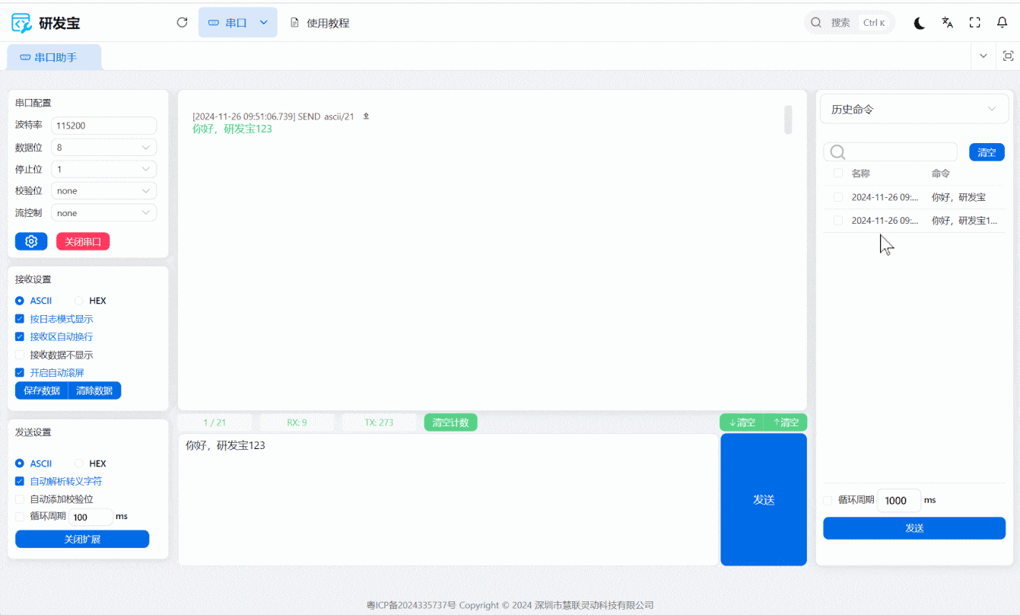Click the tab content maximize icon
This screenshot has height=615, width=1020.
pyautogui.click(x=1008, y=56)
